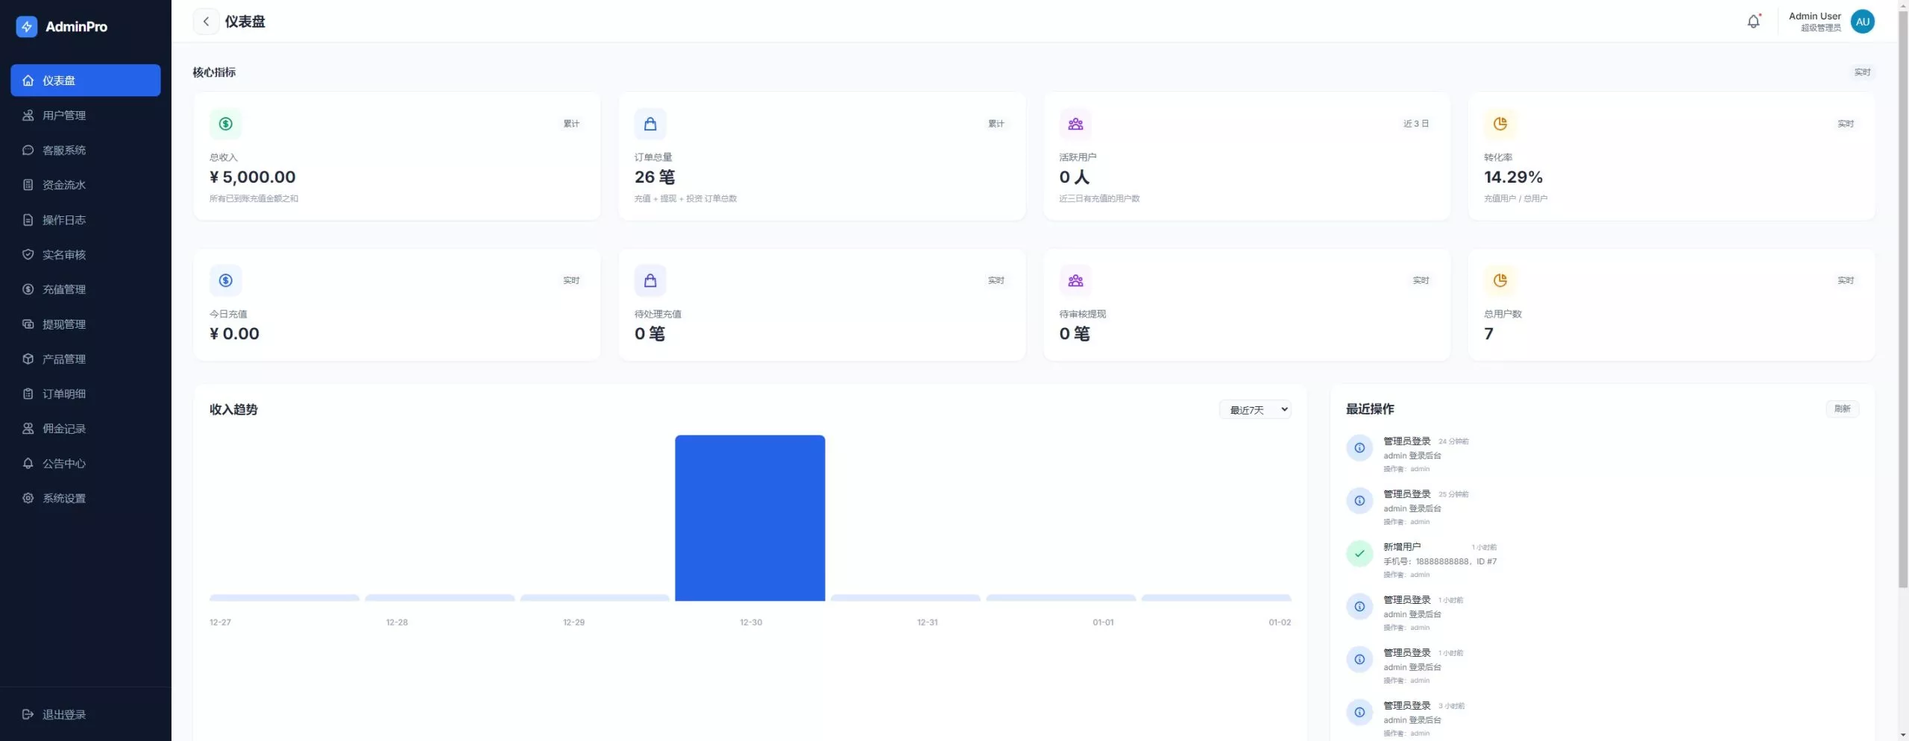Open 系统设置 settings item
The height and width of the screenshot is (741, 1909).
tap(63, 497)
